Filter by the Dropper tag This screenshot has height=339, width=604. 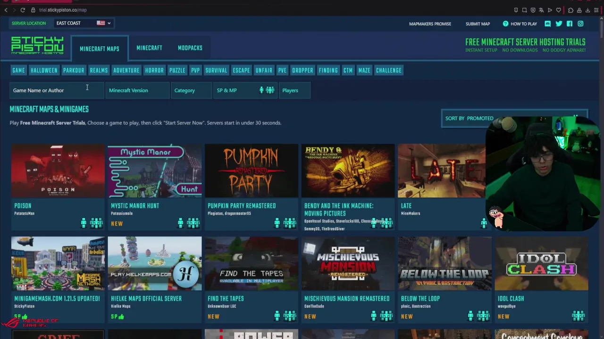tap(302, 70)
